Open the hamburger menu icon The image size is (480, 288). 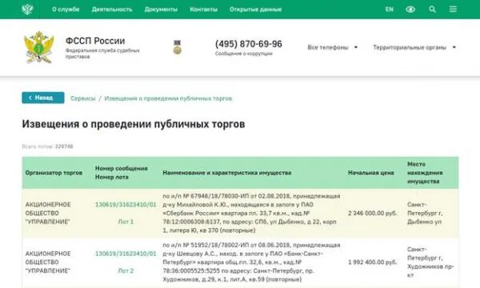[453, 9]
